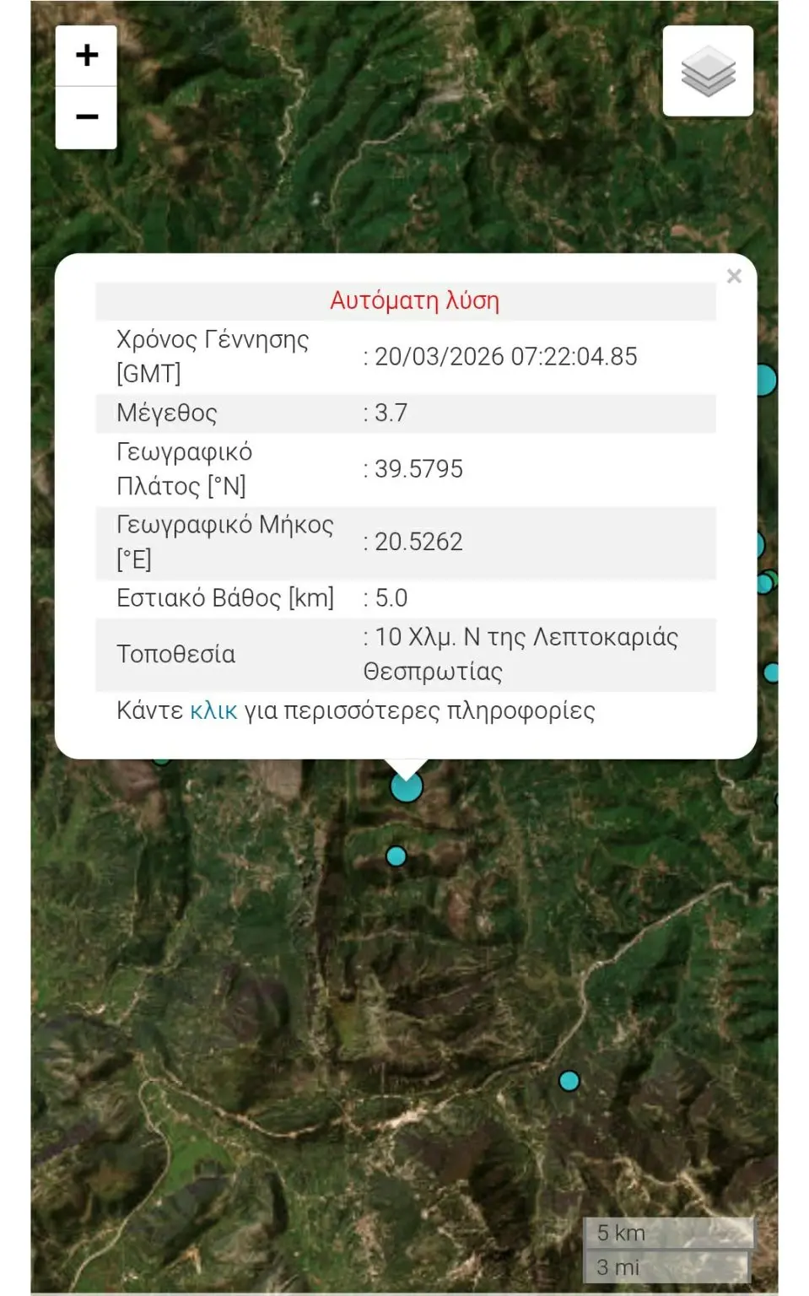Select the earthquake marker under the popup pointer
Image resolution: width=809 pixels, height=1296 pixels.
click(x=407, y=786)
